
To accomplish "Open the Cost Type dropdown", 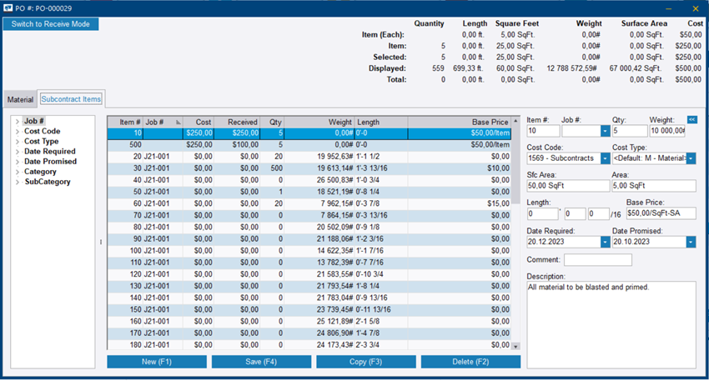I will click(x=691, y=158).
